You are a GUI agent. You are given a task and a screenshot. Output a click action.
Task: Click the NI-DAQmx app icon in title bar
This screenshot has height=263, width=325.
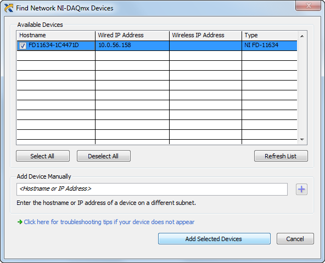(9, 8)
